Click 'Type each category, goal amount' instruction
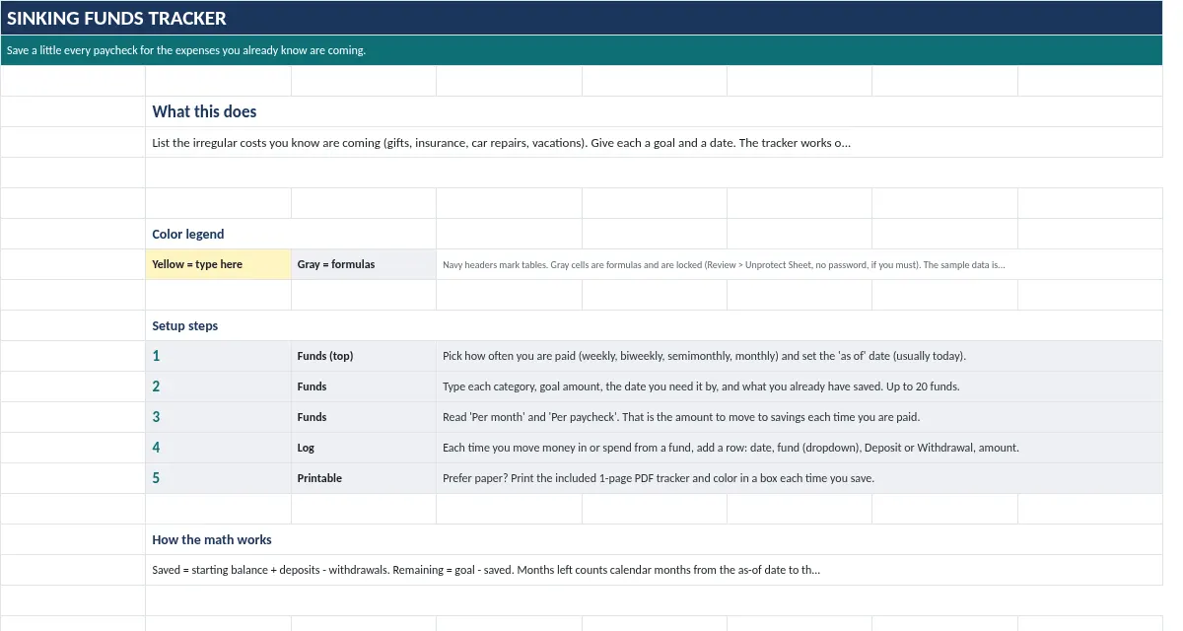 pyautogui.click(x=800, y=386)
